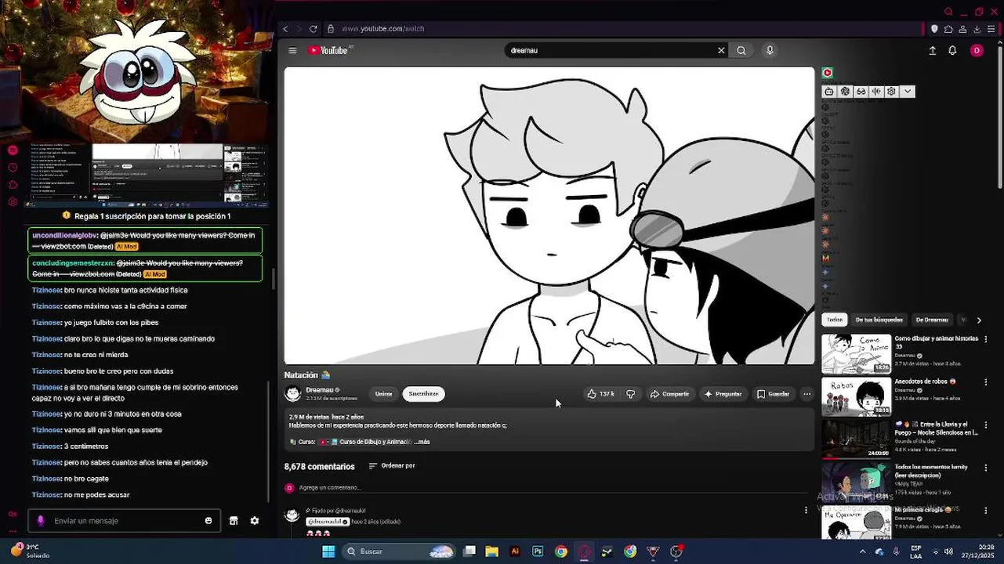
Task: Open more actions (three dots) under video
Action: click(x=806, y=394)
